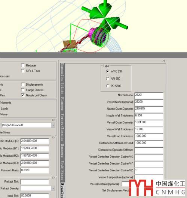Enable the Flange Checks checkbox
This screenshot has height=198, width=187.
coord(23,90)
